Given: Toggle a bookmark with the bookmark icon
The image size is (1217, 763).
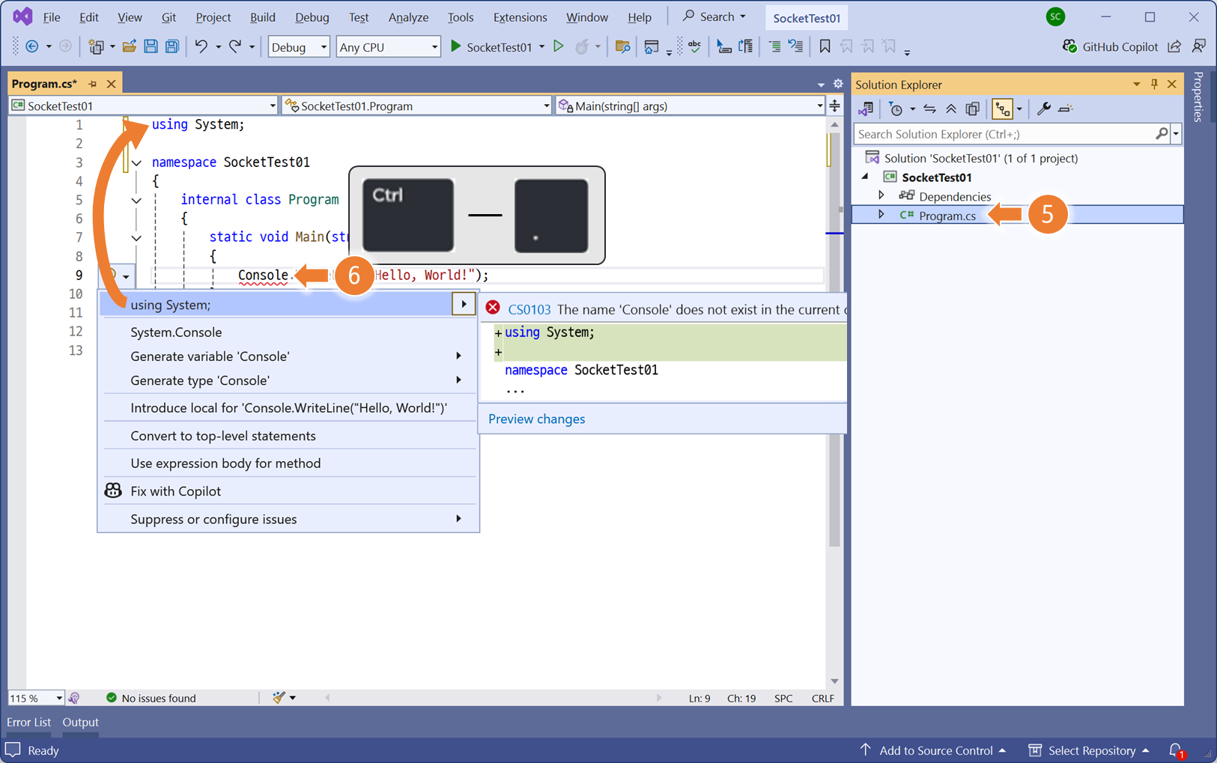Looking at the screenshot, I should click(825, 46).
